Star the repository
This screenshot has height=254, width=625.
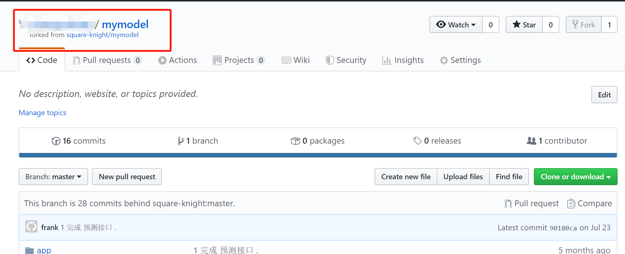coord(524,24)
